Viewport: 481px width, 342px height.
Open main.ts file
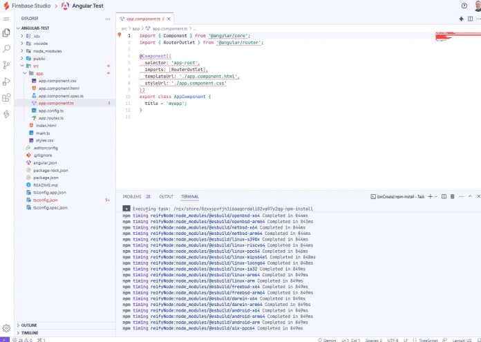[43, 133]
